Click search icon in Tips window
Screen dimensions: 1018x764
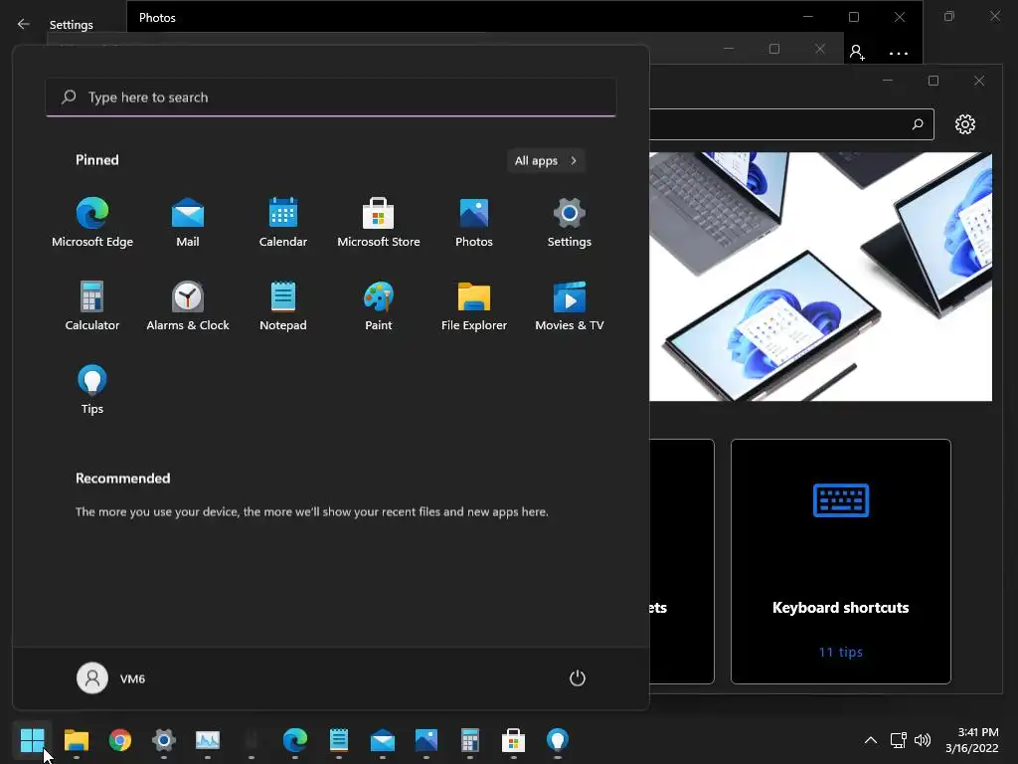click(x=918, y=124)
